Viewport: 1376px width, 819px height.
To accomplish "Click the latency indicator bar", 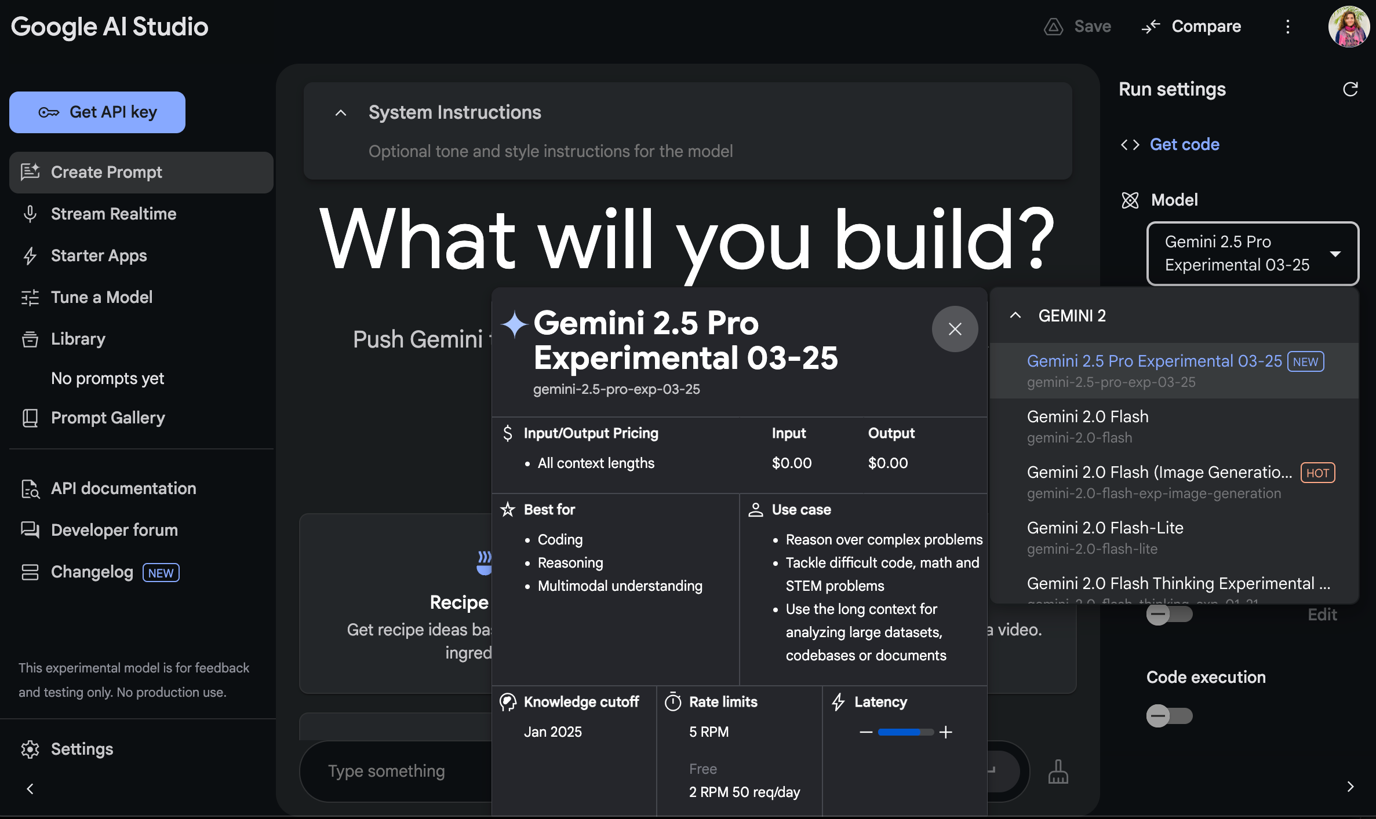I will (x=906, y=732).
